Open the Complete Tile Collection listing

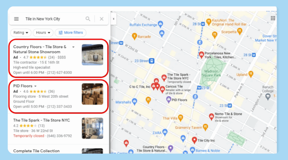36,151
